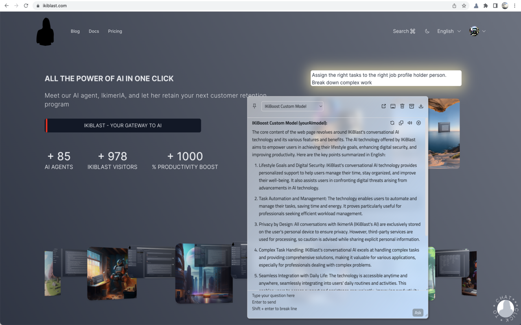
Task: Click the IKIBLAST - YOUR GATEWAY TO AI button
Action: (123, 126)
